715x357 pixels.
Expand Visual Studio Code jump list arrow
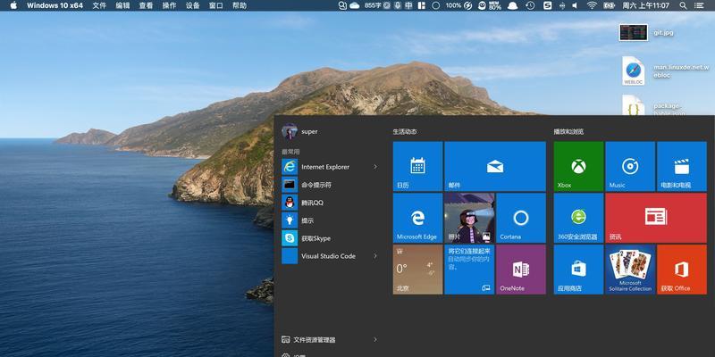[x=375, y=256]
